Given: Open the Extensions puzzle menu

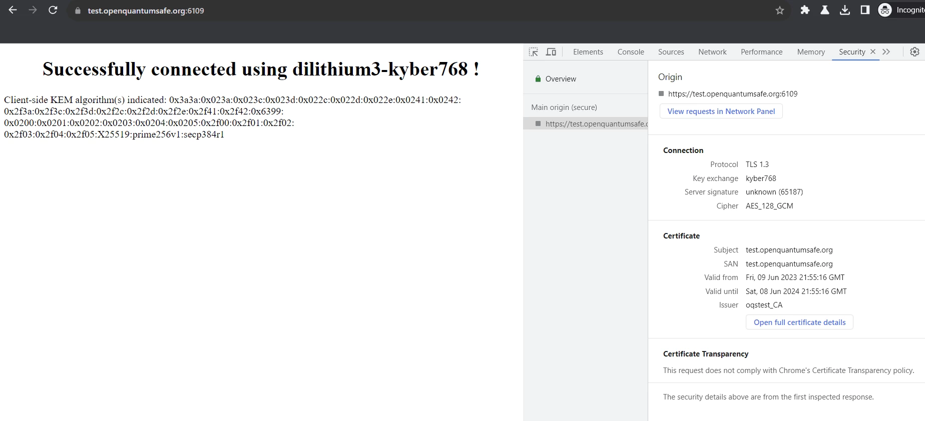Looking at the screenshot, I should coord(805,10).
